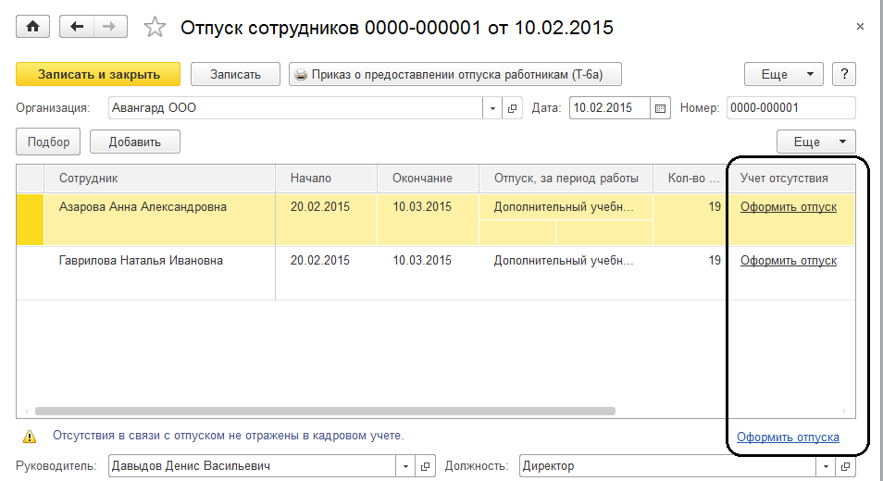This screenshot has height=481, width=883.
Task: Click the help question mark button
Action: [x=843, y=75]
